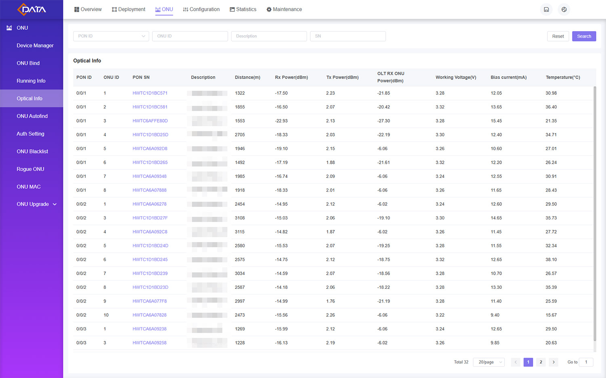Click the Maintenance gear icon
This screenshot has width=606, height=378.
269,9
